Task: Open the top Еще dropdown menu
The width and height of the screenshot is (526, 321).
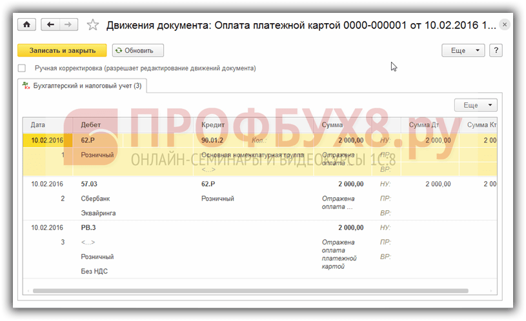Action: pyautogui.click(x=463, y=50)
